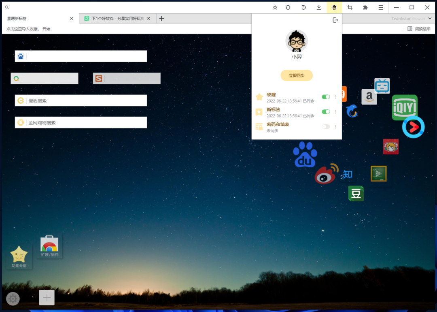Image resolution: width=437 pixels, height=312 pixels.
Task: Close the 下1个好软件 tab
Action: [x=149, y=18]
